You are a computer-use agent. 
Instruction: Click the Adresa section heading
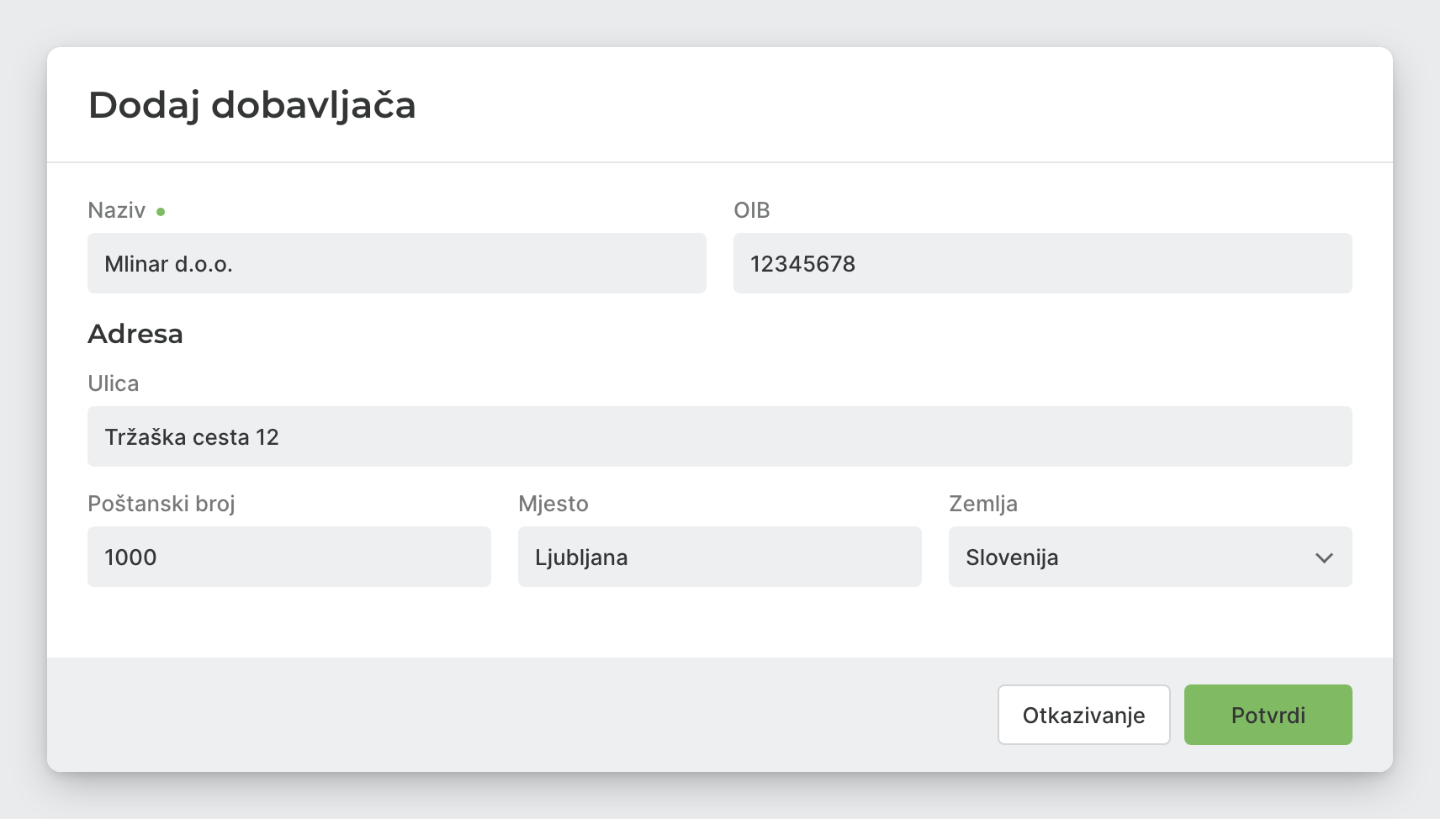pyautogui.click(x=135, y=334)
